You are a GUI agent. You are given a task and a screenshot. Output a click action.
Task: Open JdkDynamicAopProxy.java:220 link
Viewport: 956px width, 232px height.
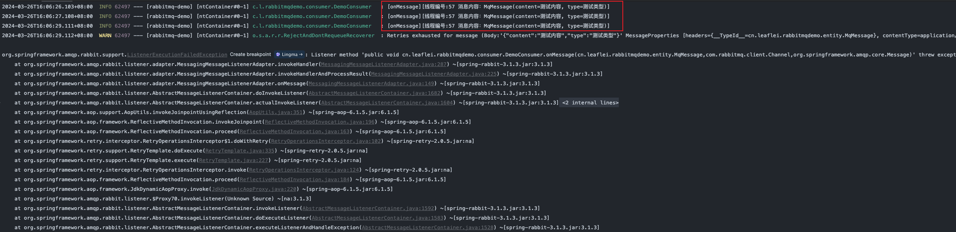point(254,189)
